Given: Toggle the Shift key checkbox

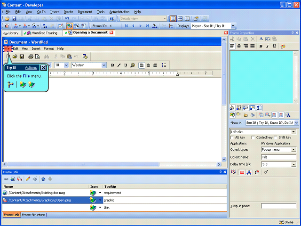Looking at the screenshot, I should pos(276,137).
